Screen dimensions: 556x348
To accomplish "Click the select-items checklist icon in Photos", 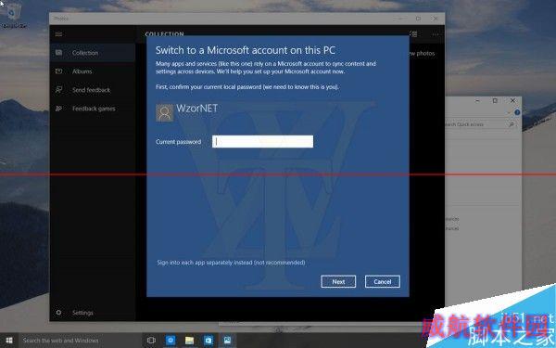I will tap(413, 34).
